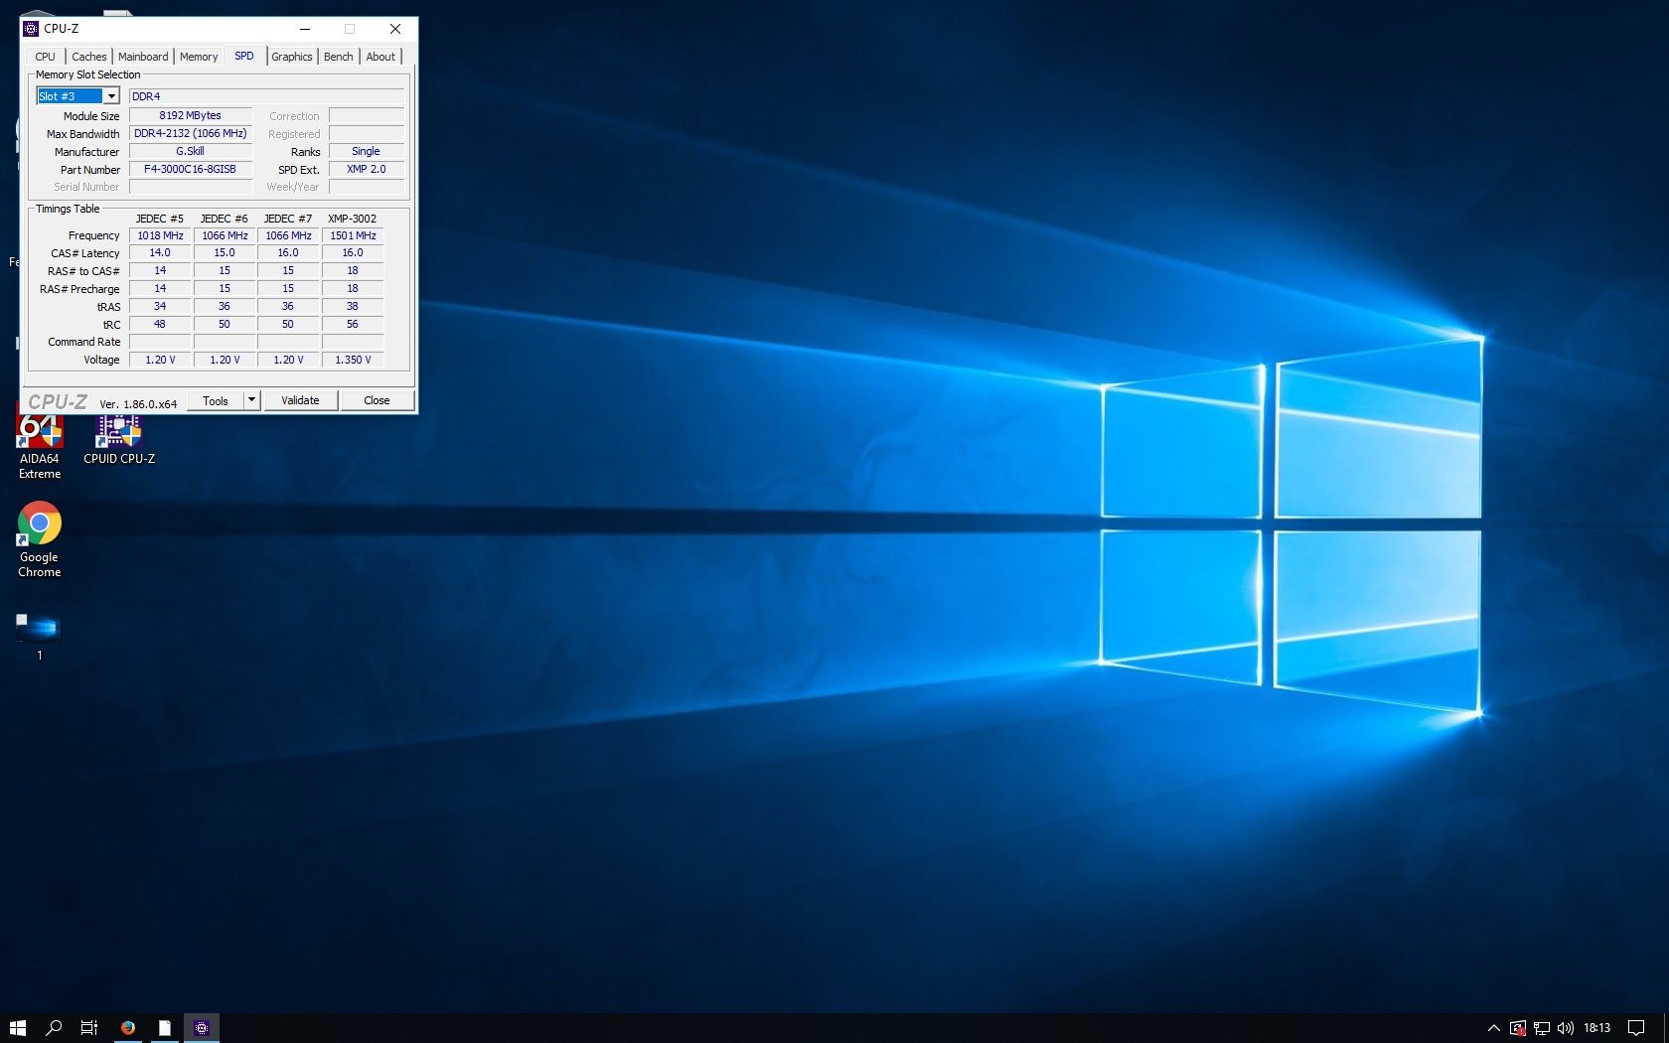The height and width of the screenshot is (1043, 1669).
Task: Open Task View on the taskbar
Action: pyautogui.click(x=89, y=1028)
